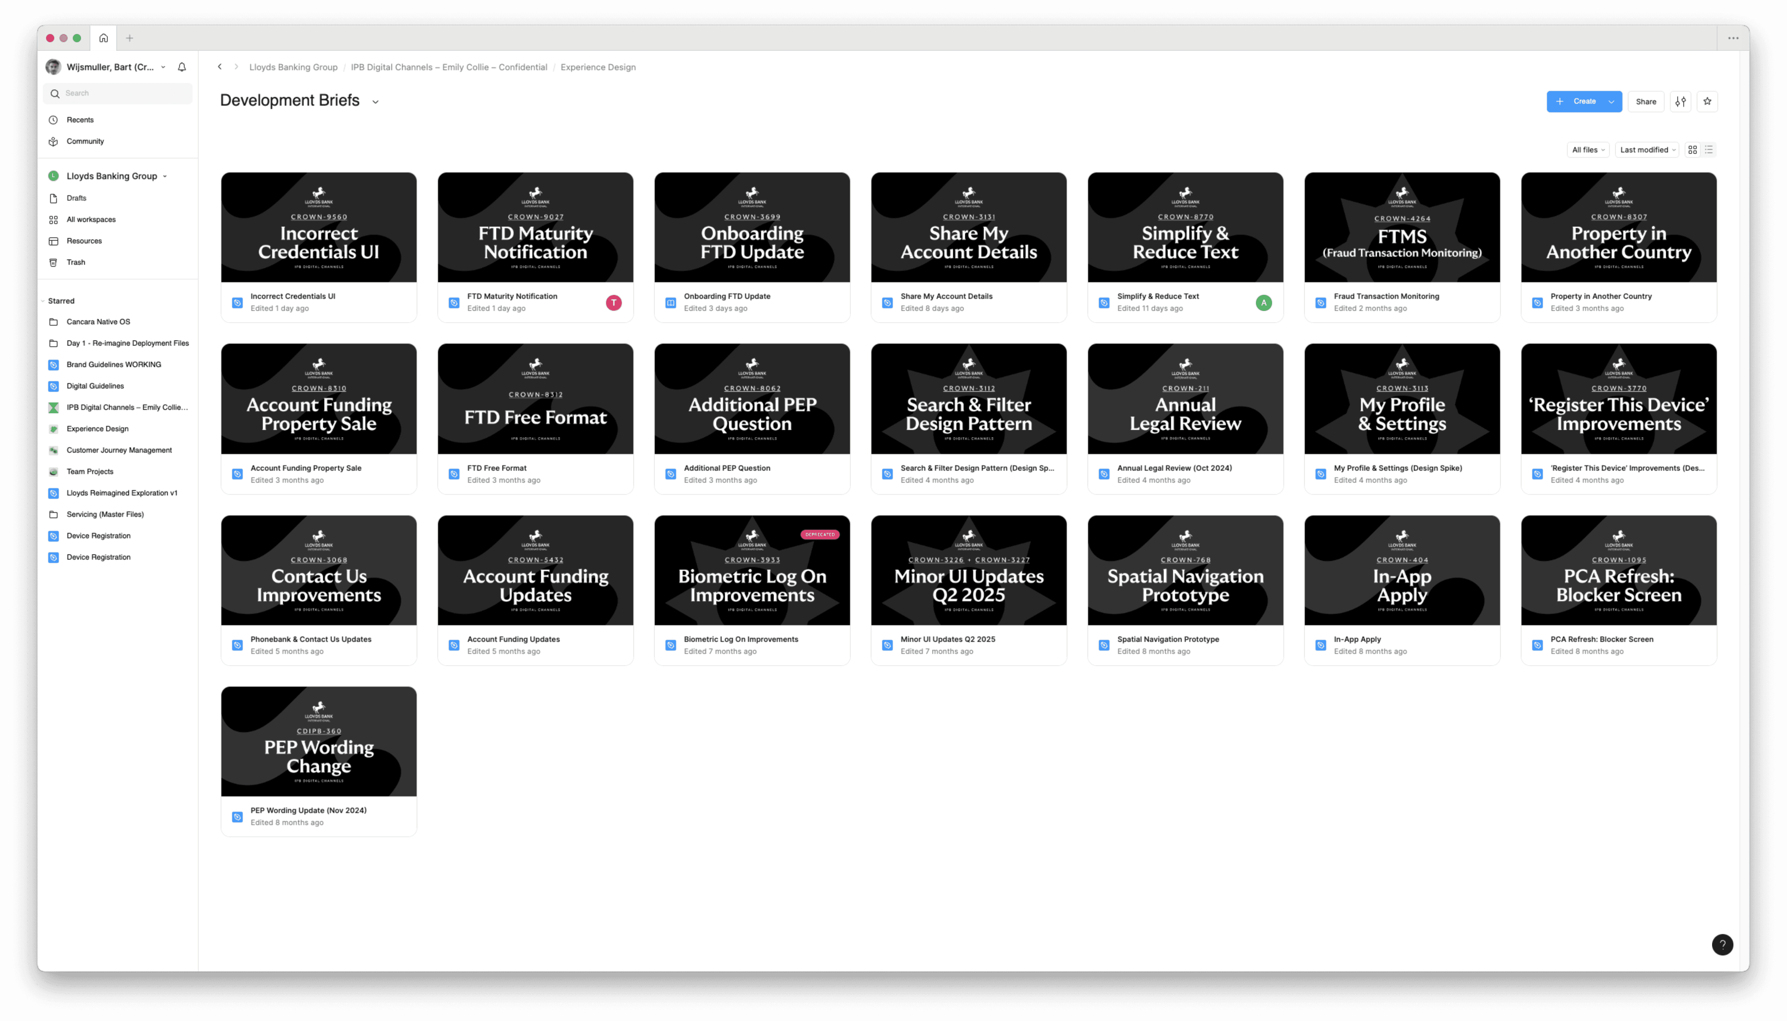Star this Development Briefs folder
Screen dimensions: 1787x1021
pos(1707,102)
